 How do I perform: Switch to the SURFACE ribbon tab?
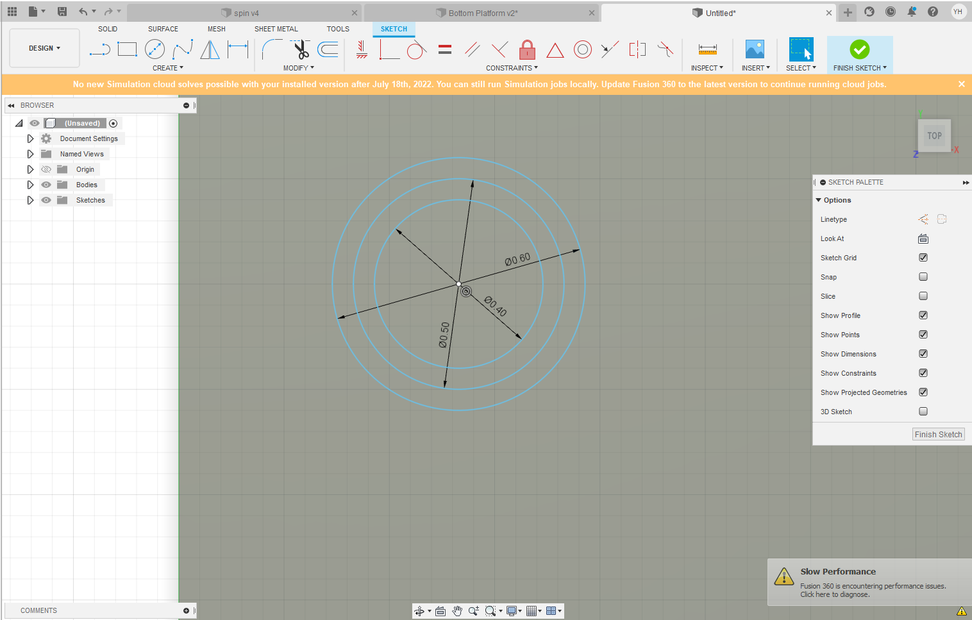[x=163, y=29]
